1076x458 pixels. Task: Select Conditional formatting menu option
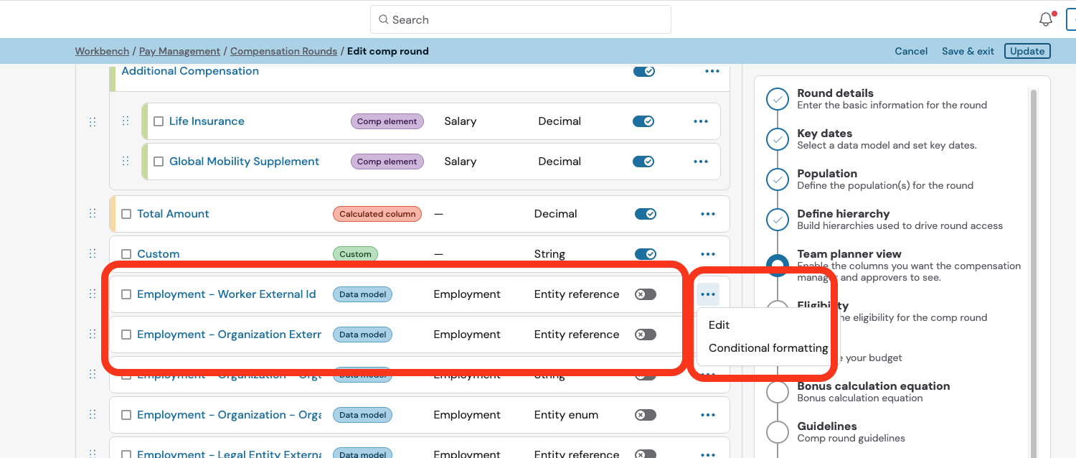(x=768, y=348)
